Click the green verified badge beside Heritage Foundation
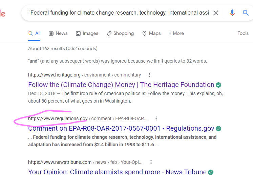 click(219, 85)
